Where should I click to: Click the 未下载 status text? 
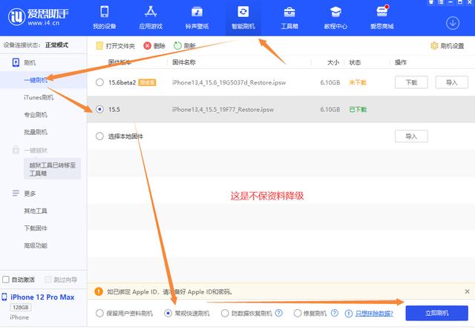(x=358, y=82)
